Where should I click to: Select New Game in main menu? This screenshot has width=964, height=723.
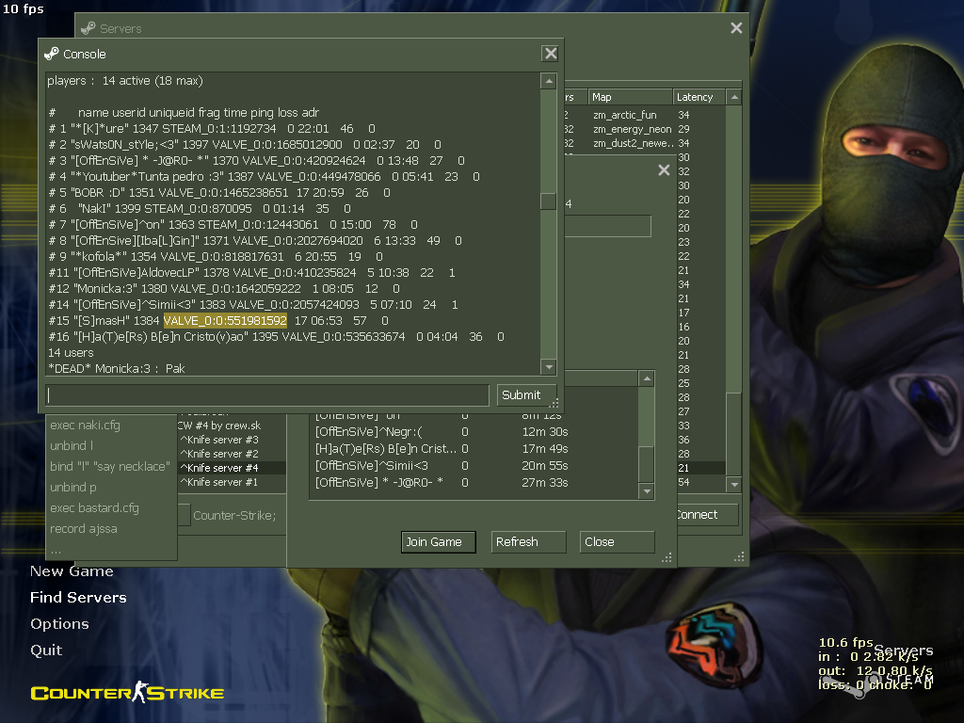72,571
